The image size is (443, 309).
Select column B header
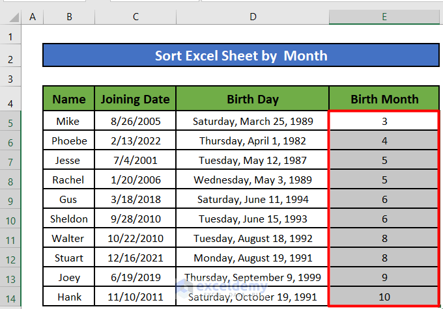tap(69, 16)
